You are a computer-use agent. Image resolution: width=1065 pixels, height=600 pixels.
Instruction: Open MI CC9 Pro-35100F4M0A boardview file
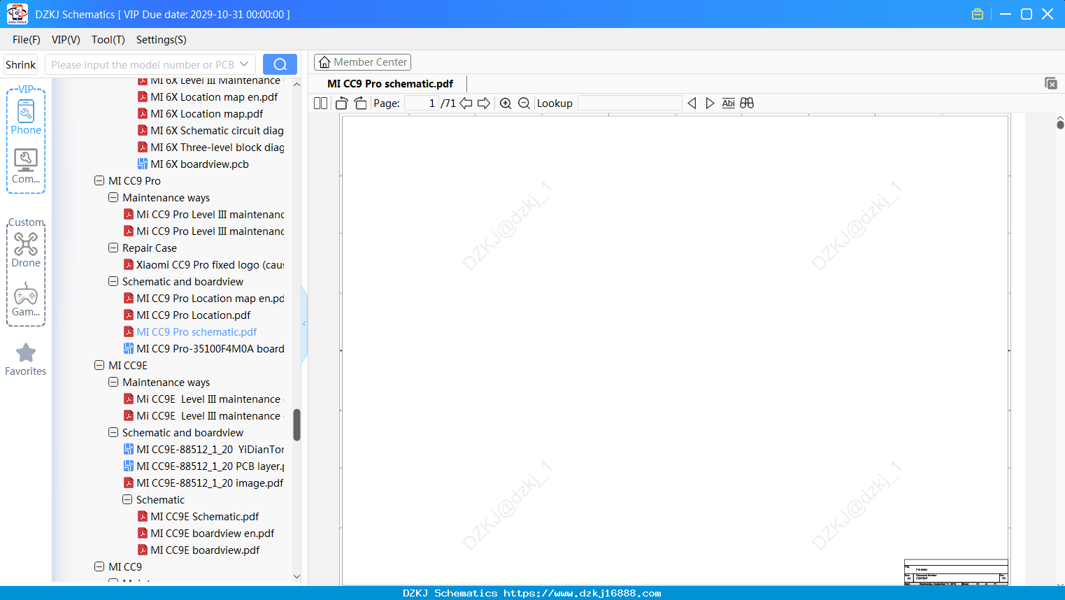point(203,349)
